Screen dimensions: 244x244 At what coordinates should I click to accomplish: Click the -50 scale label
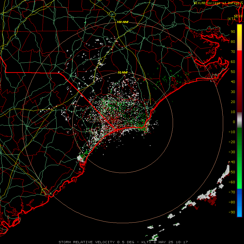232,172
